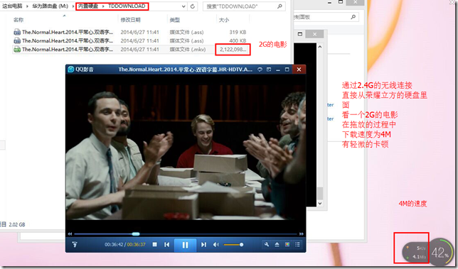
Task: Click TDDOWNLOAD in the address breadcrumb
Action: tap(127, 6)
